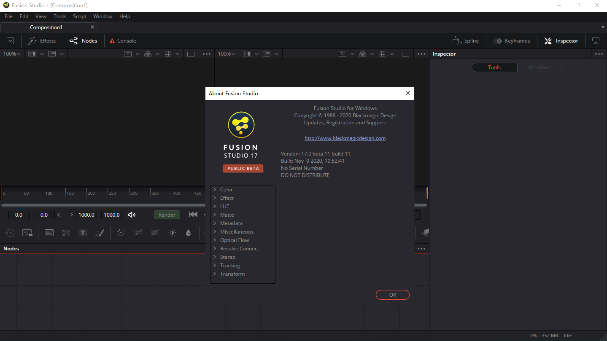The image size is (607, 341).
Task: Click the Loader tool icon in the node toolbar
Action: click(10, 233)
